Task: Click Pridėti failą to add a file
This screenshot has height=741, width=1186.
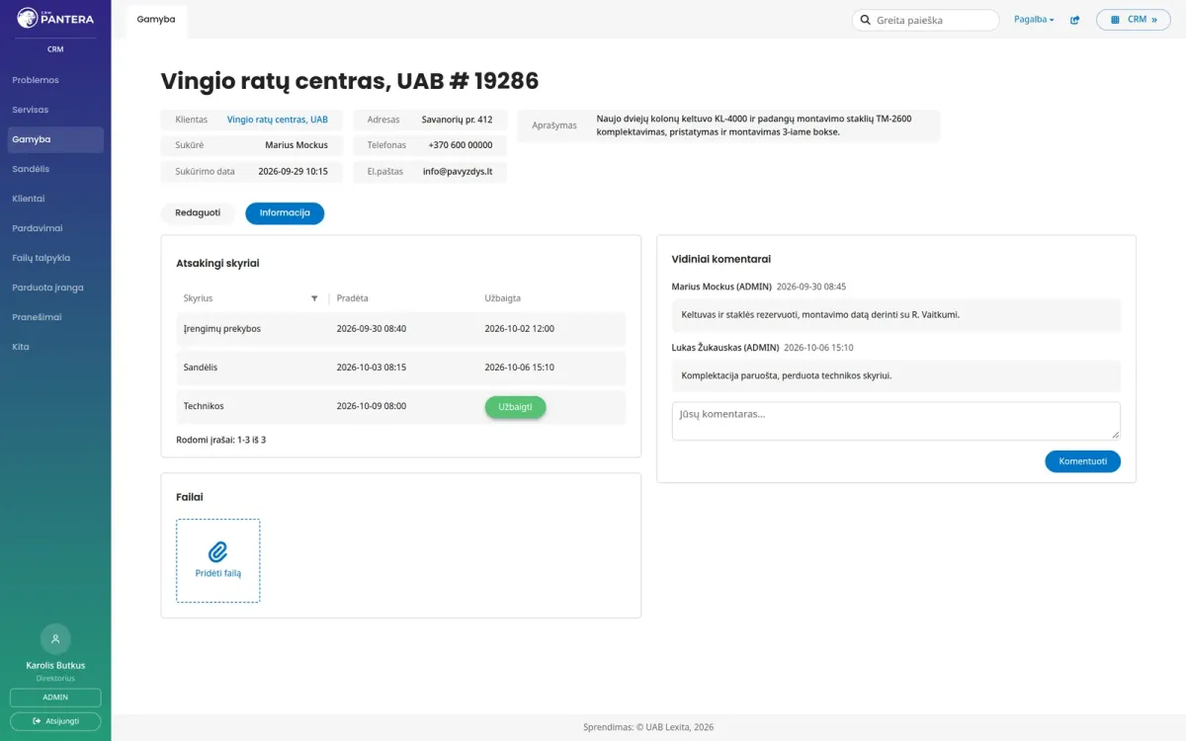Action: (x=218, y=561)
